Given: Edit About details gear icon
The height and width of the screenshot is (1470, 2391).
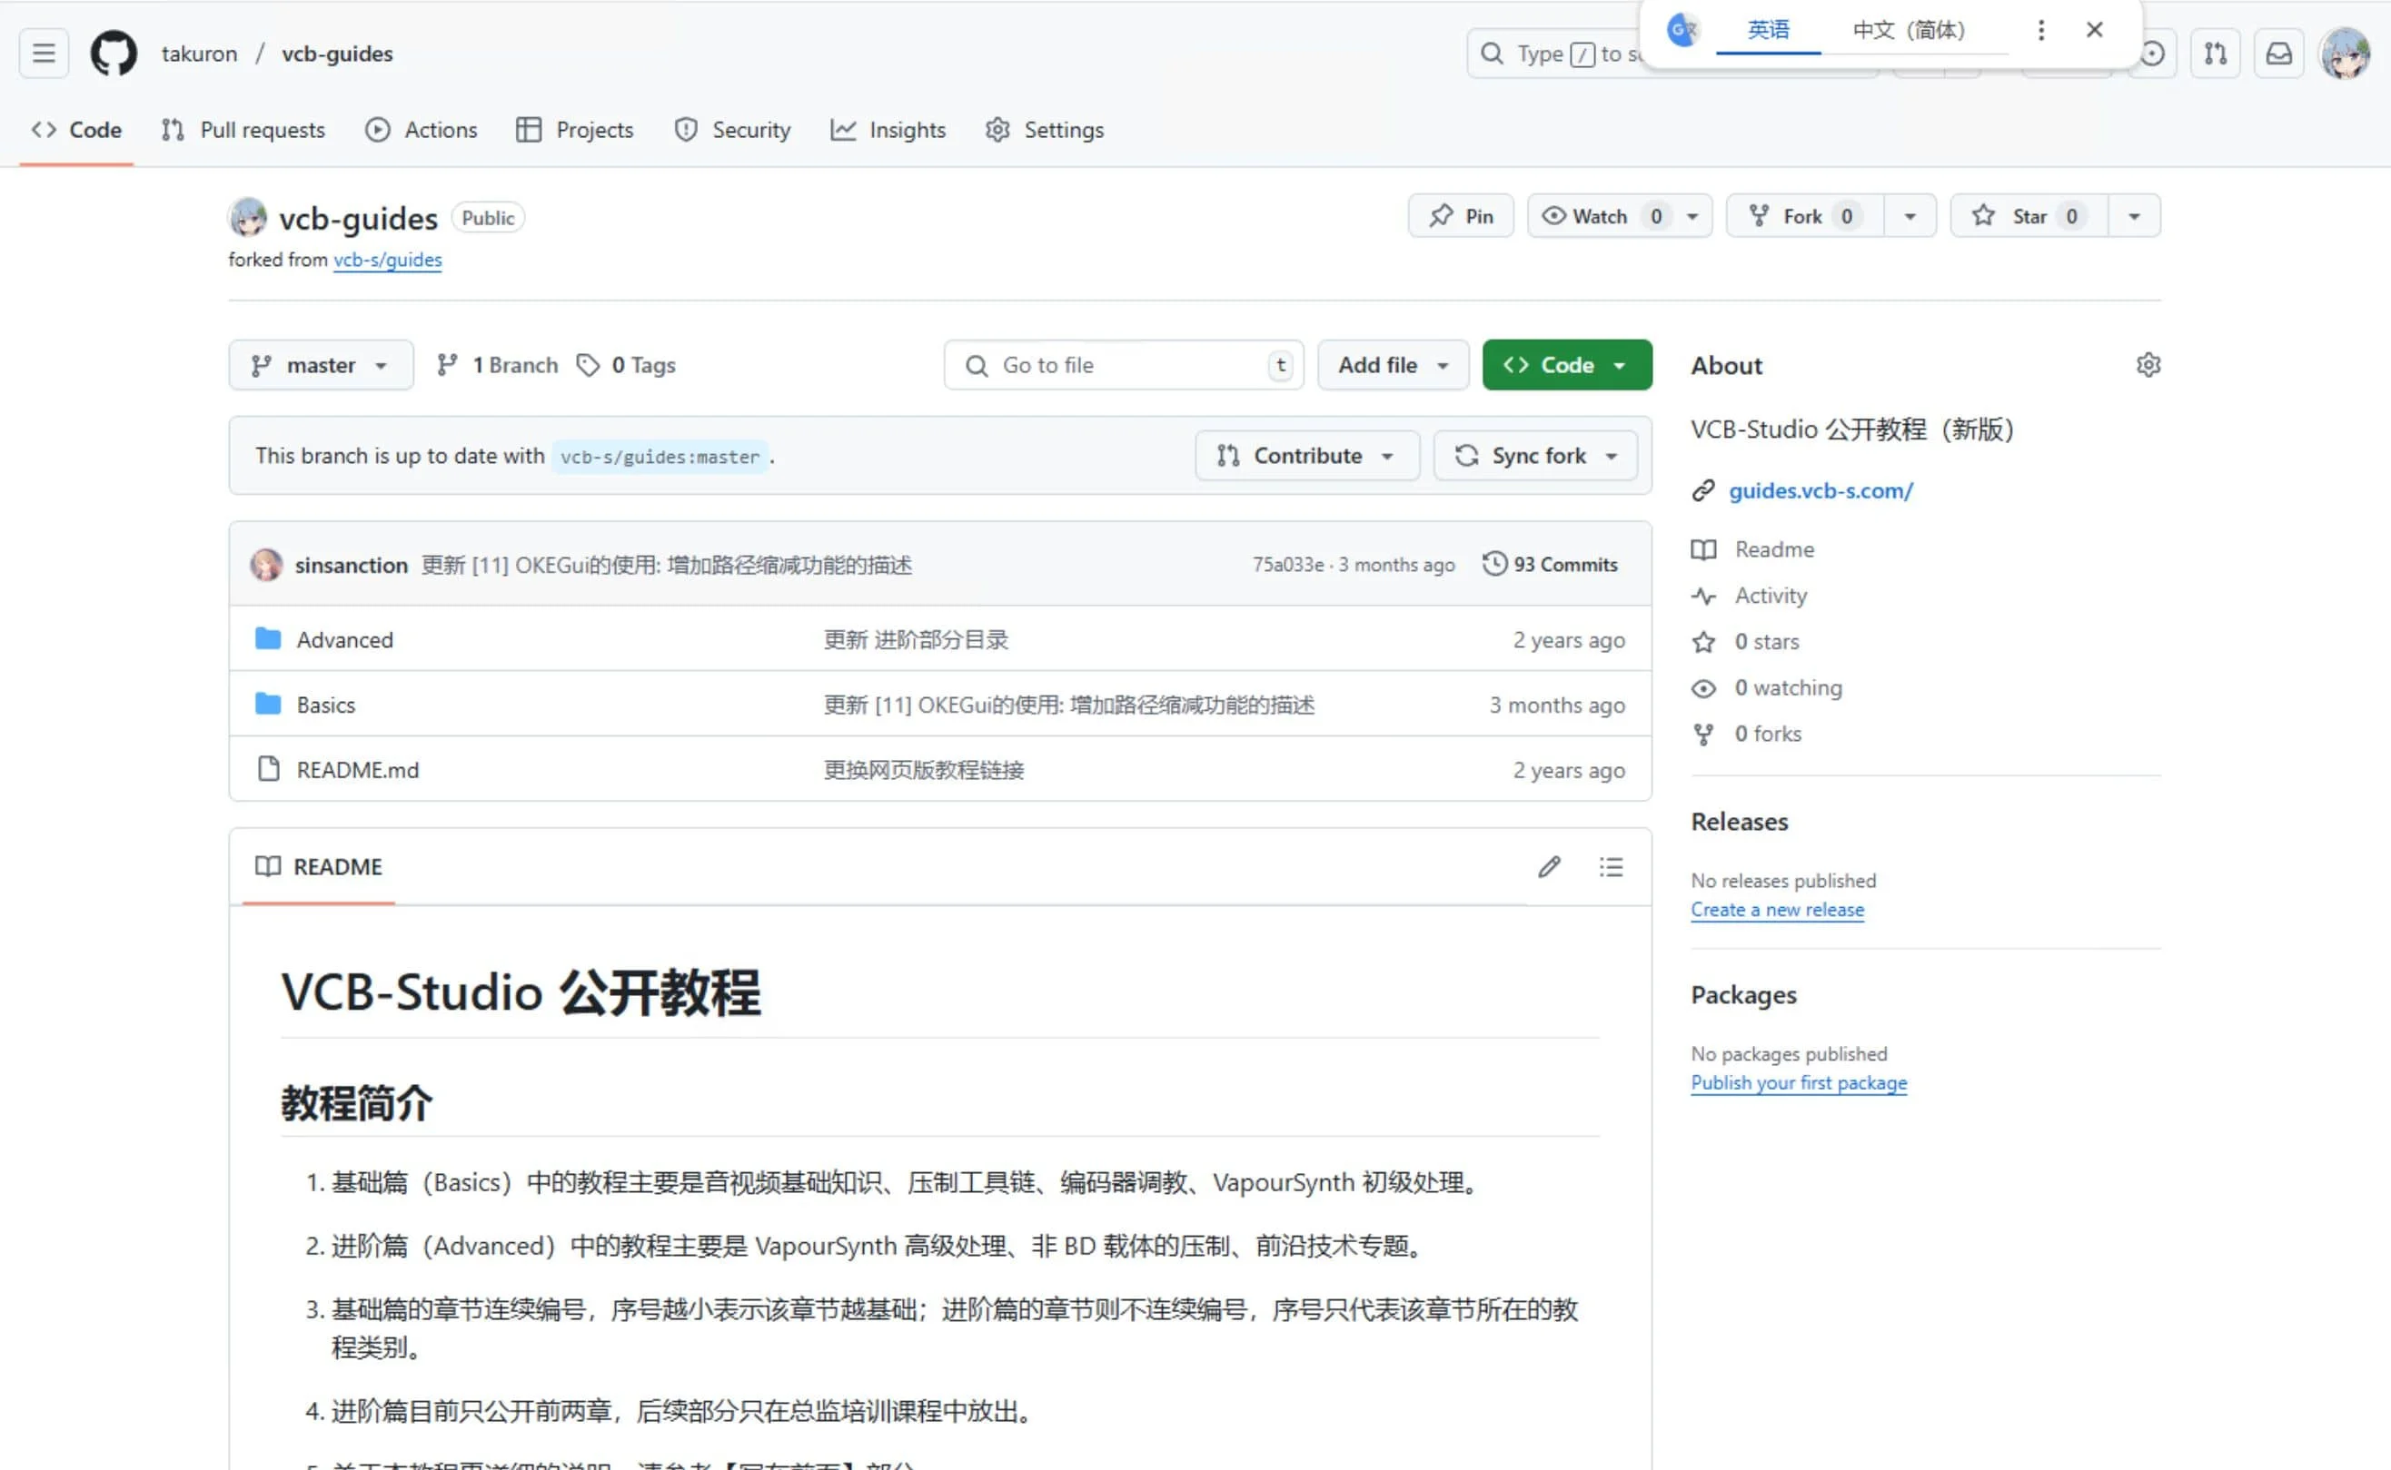Looking at the screenshot, I should point(2148,366).
